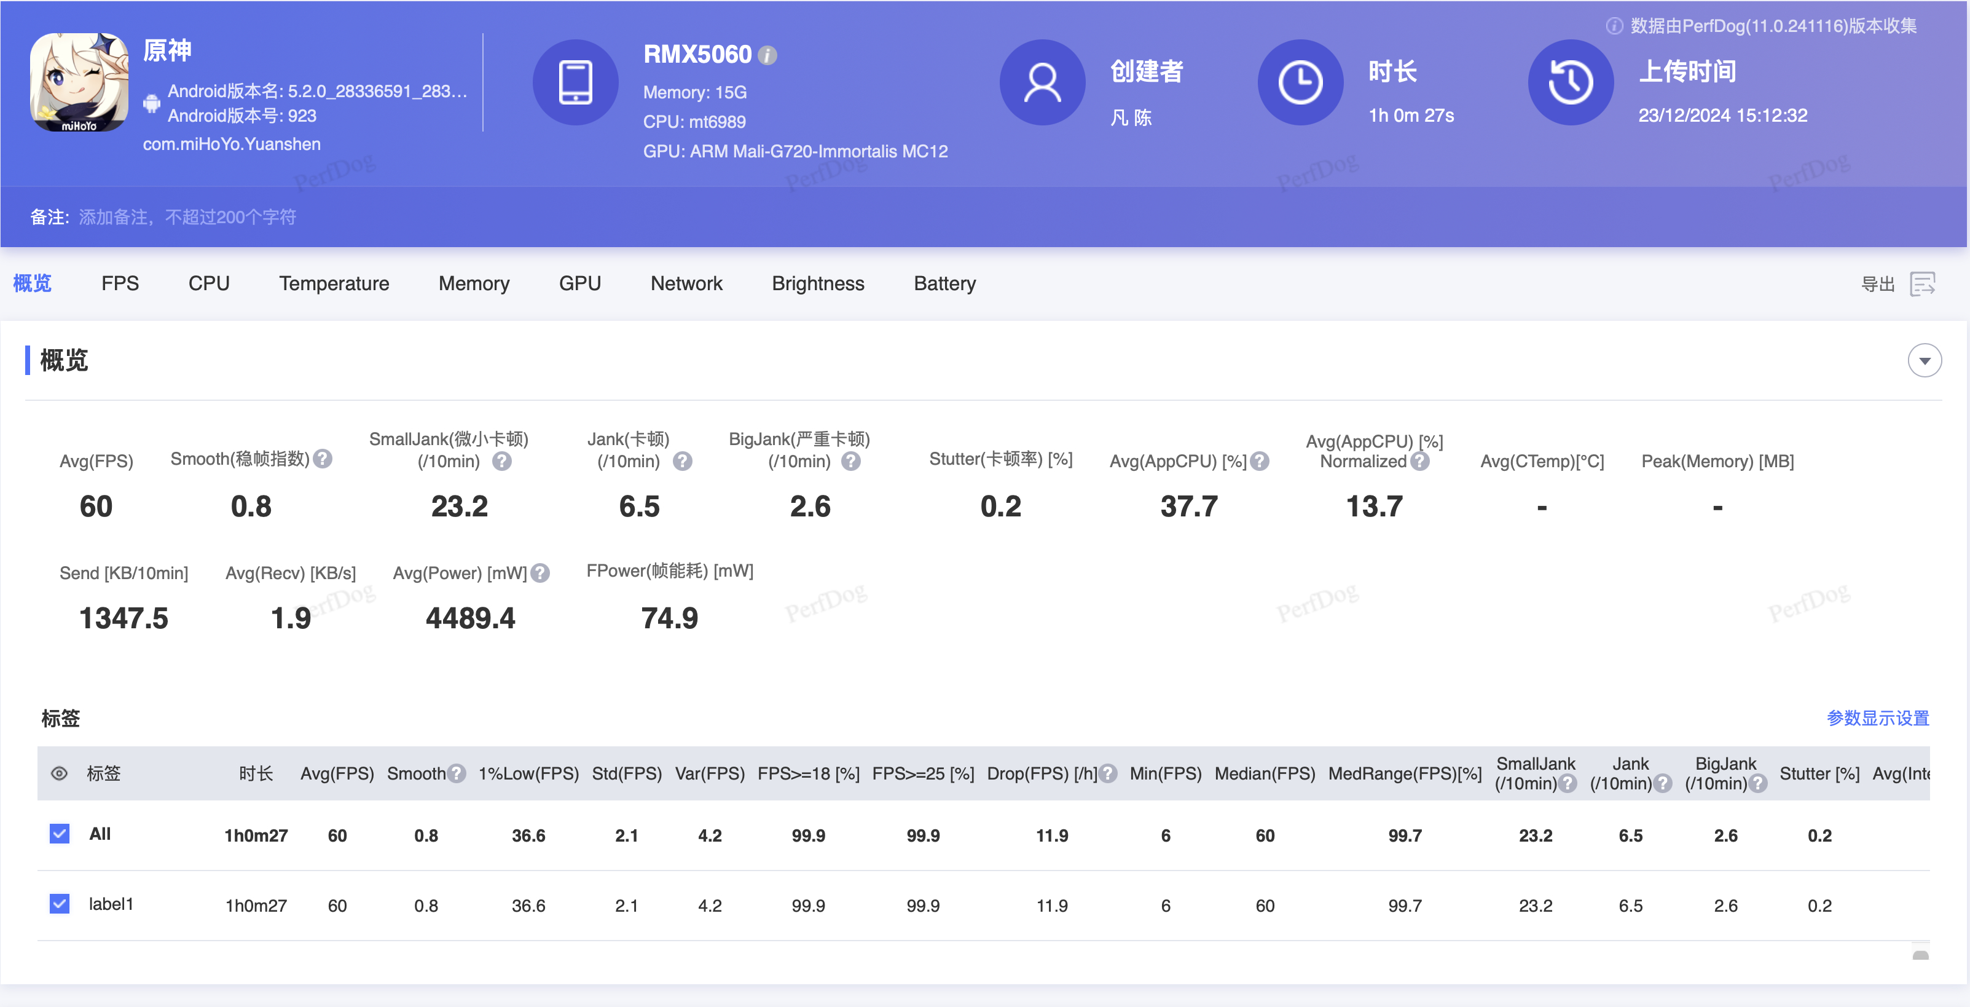1970x1007 pixels.
Task: Open 参数显示设置 parameter display settings
Action: [1877, 718]
